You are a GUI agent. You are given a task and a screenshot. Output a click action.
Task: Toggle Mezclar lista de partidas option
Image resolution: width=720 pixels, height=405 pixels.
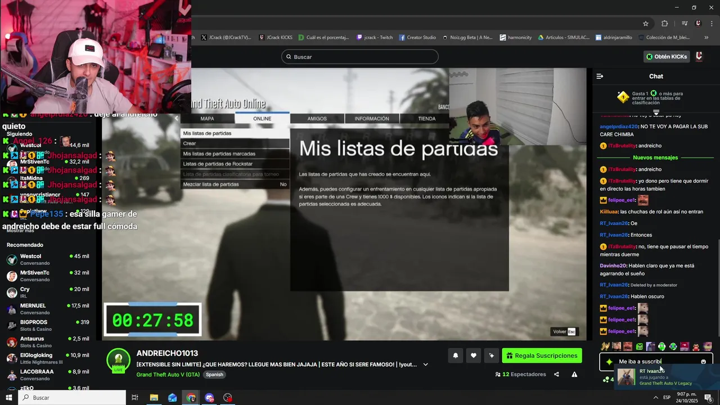coord(235,184)
